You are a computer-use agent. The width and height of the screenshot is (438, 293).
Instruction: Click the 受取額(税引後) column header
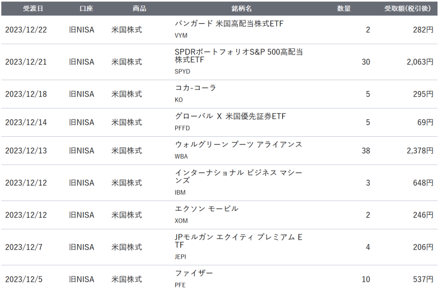407,8
